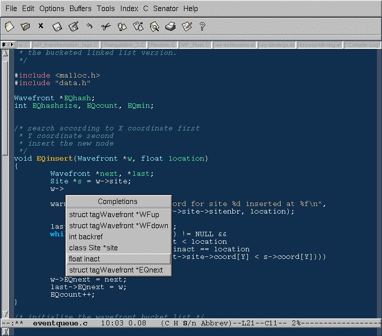Print buffer with the printer icon

[171, 26]
